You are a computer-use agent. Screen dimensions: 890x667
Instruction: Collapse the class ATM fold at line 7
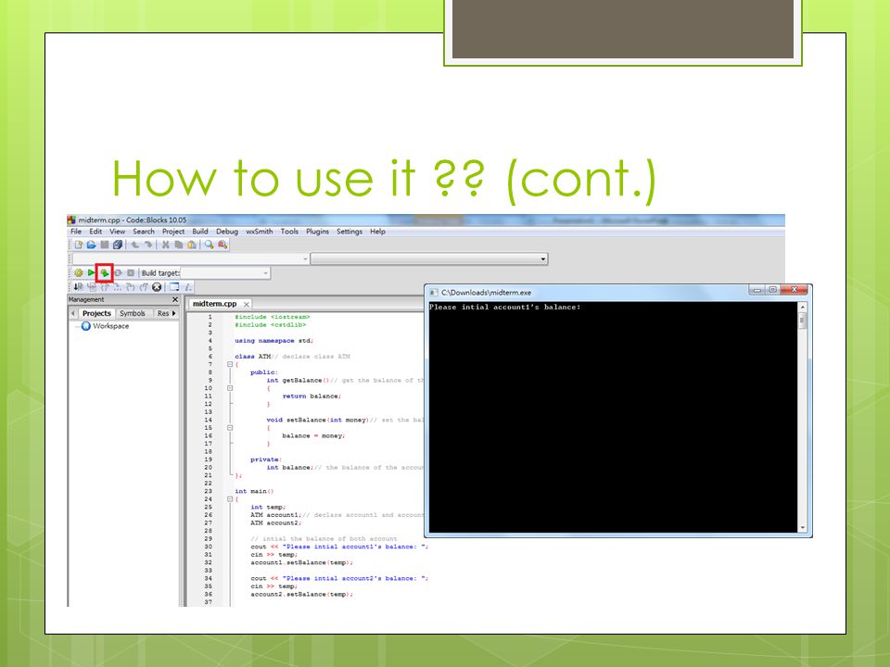click(x=230, y=365)
